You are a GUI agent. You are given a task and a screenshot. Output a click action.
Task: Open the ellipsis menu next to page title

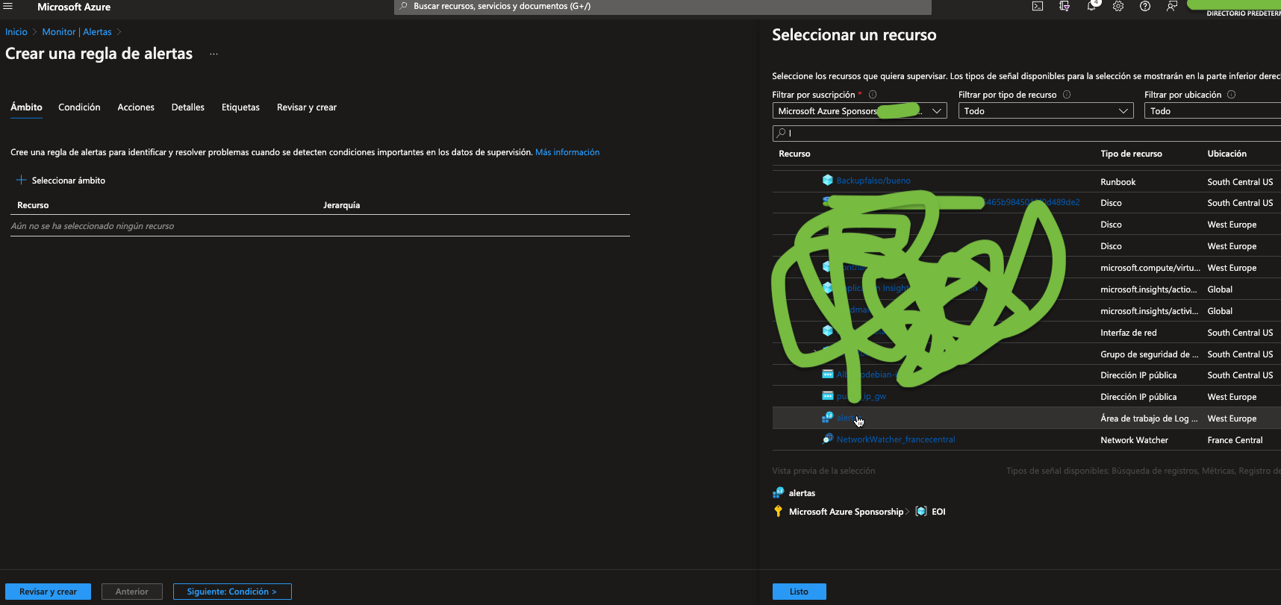pyautogui.click(x=214, y=54)
